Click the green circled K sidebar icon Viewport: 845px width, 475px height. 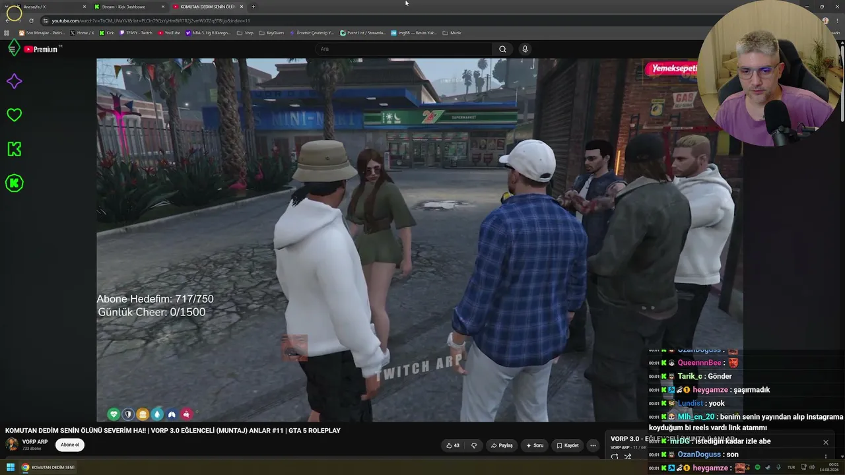pyautogui.click(x=14, y=183)
